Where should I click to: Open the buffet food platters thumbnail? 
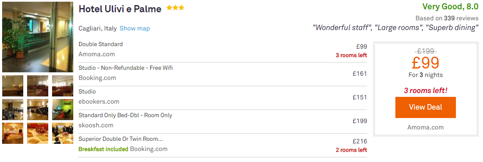pyautogui.click(x=38, y=133)
